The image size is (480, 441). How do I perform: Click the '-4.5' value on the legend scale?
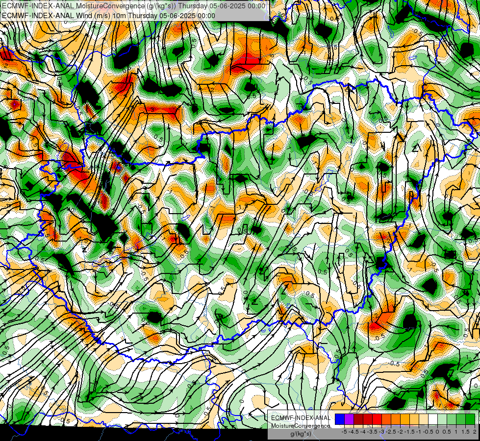354,432
